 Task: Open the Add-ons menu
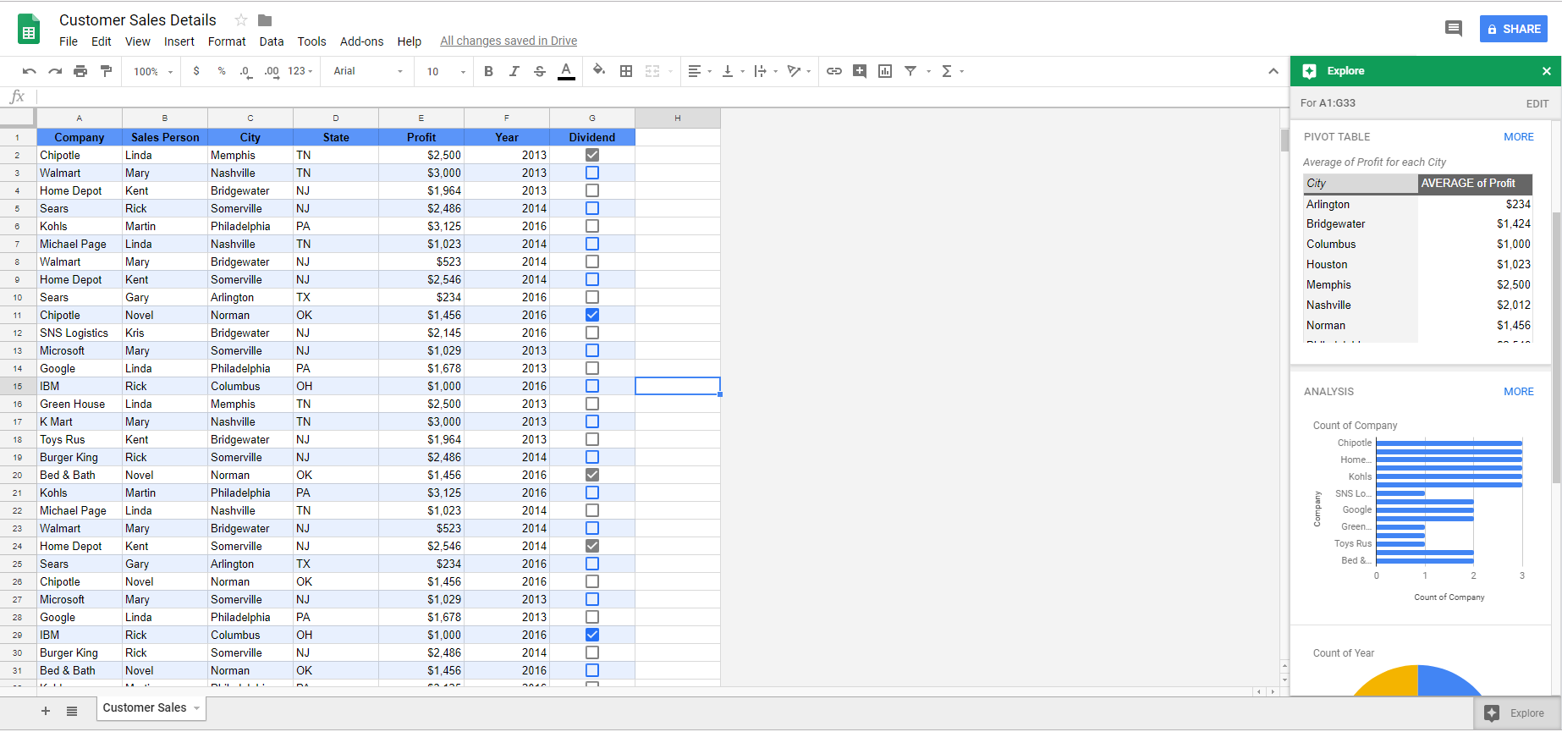point(361,41)
